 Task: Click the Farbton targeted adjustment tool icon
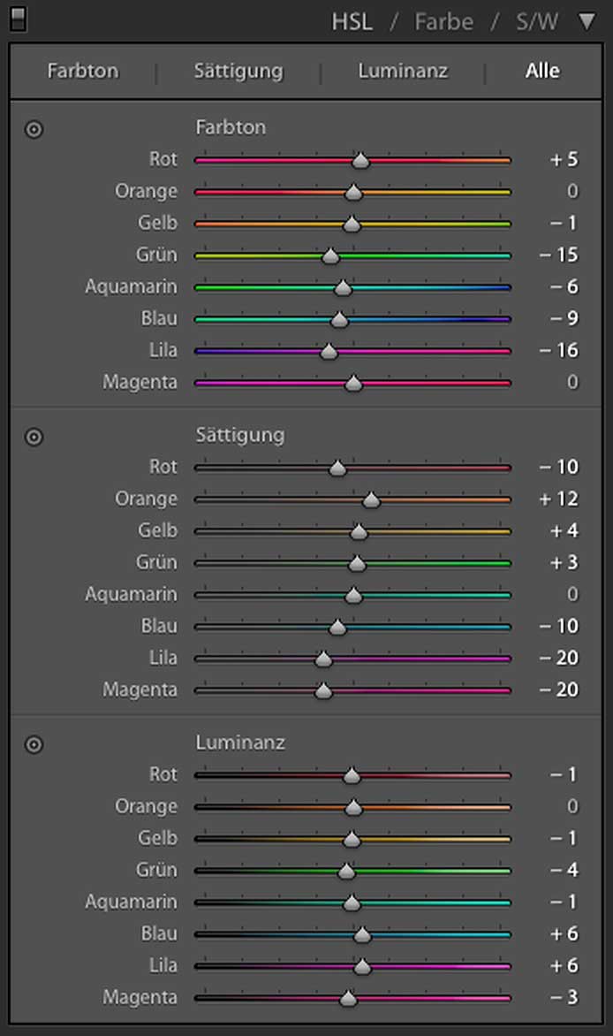[34, 129]
